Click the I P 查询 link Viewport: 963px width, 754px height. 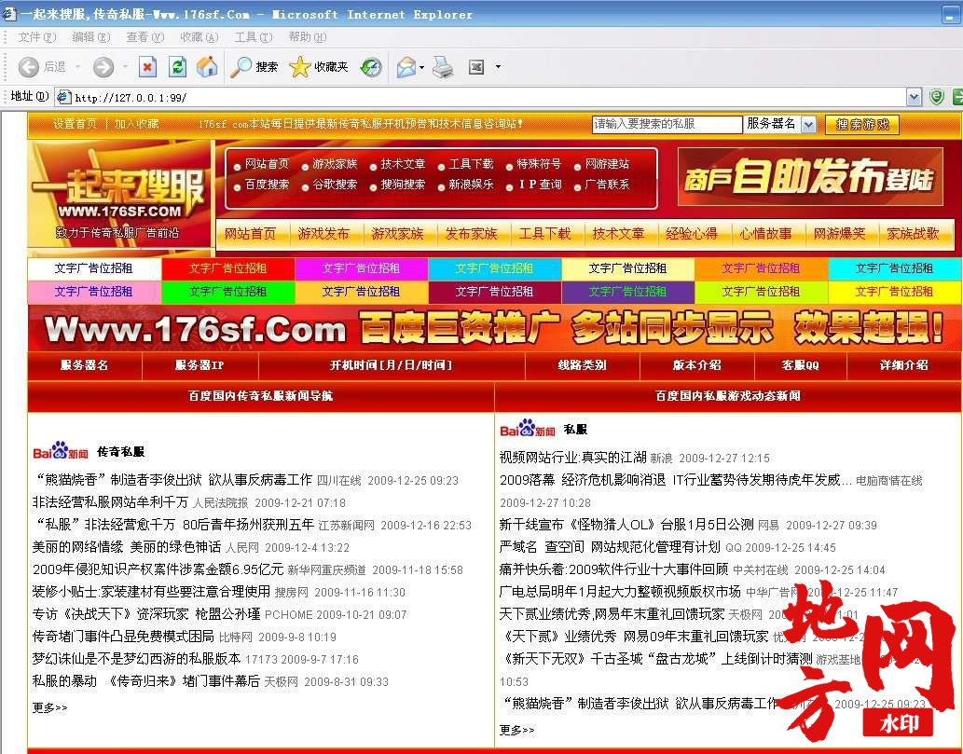pos(540,185)
